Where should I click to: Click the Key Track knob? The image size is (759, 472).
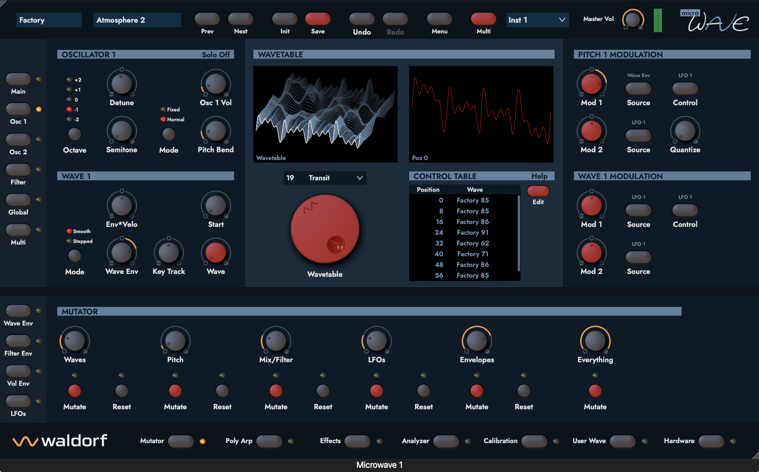pos(169,253)
